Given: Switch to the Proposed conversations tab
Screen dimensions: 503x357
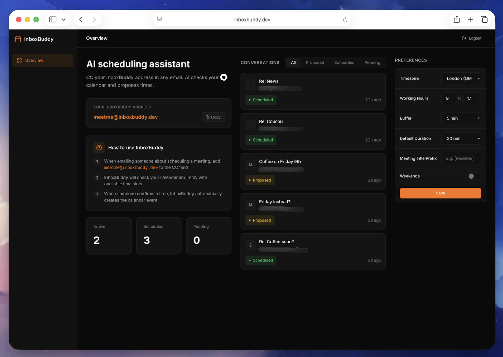Looking at the screenshot, I should tap(315, 63).
